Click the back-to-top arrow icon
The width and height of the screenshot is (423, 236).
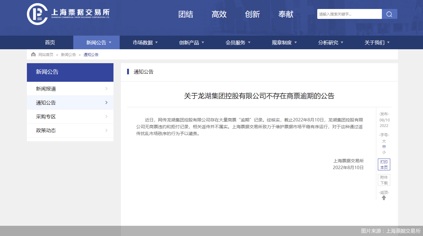(384, 198)
